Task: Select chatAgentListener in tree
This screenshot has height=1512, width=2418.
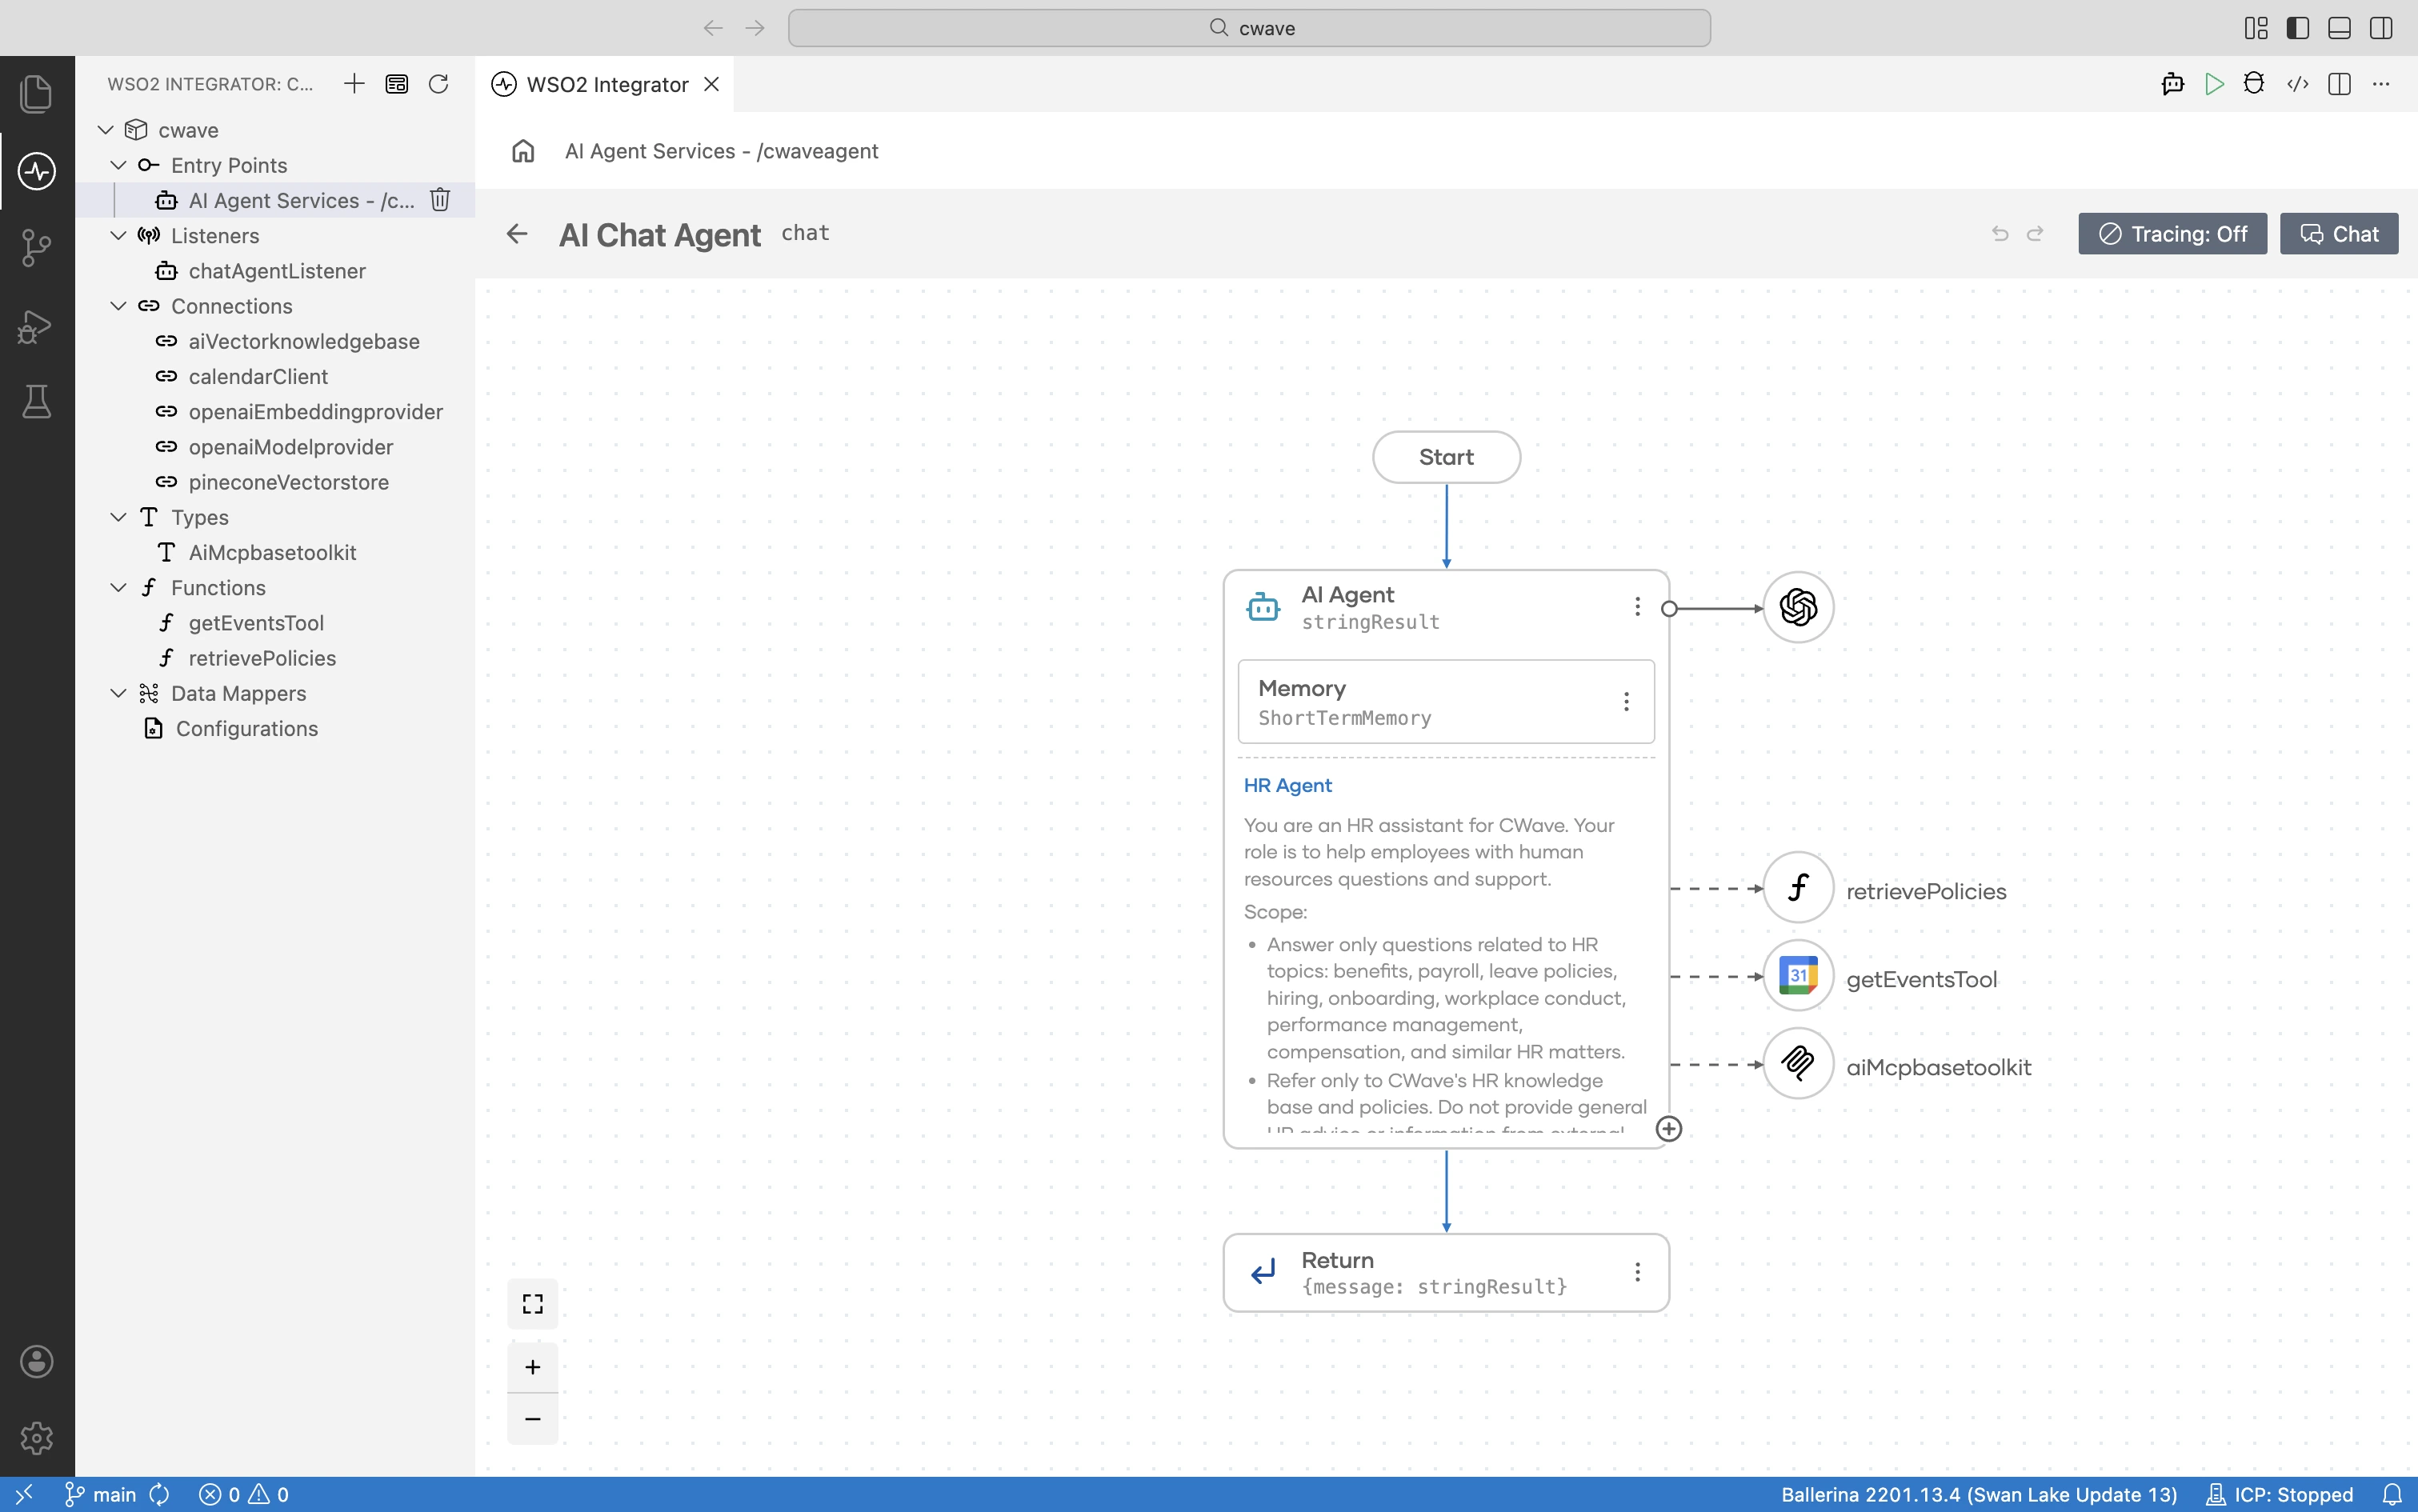Action: [x=276, y=271]
